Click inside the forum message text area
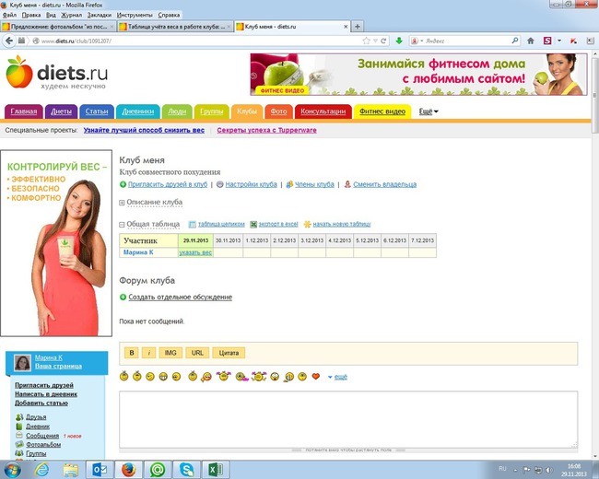This screenshot has height=479, width=599. point(347,417)
